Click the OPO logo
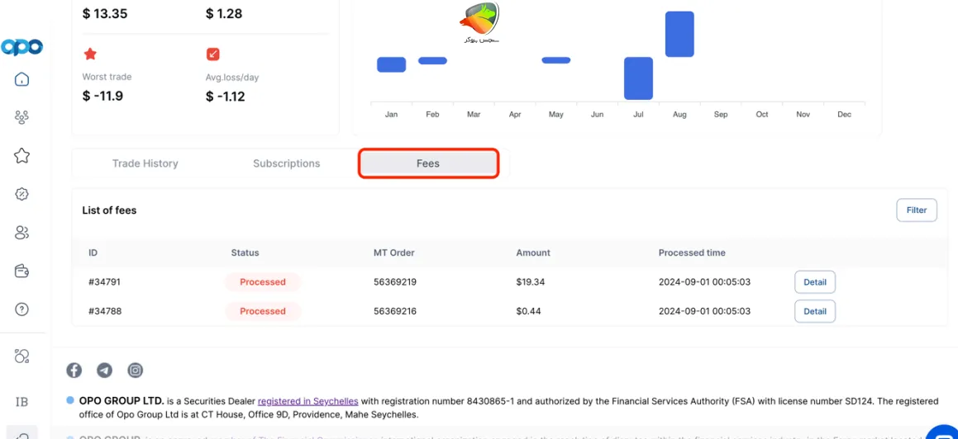Viewport: 958px width, 439px height. point(21,47)
